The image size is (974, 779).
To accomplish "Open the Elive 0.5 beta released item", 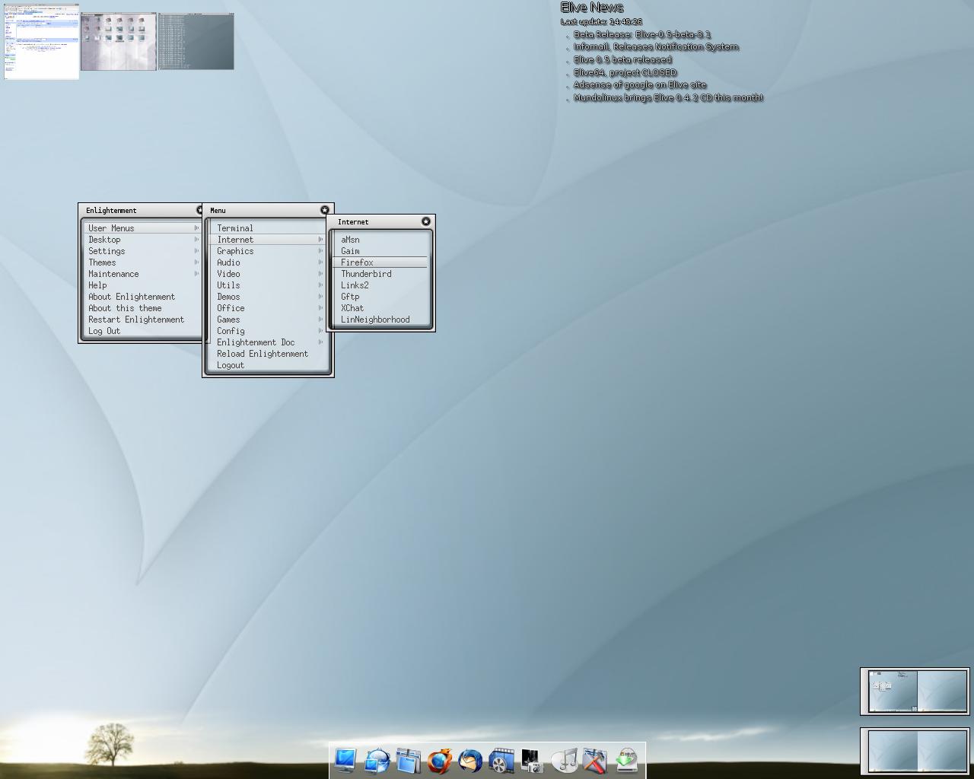I will point(622,59).
